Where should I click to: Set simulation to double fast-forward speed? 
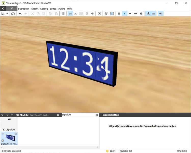coord(130,14)
